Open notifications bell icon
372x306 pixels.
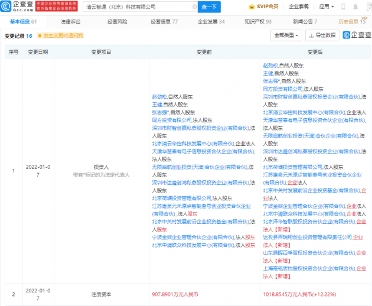(355, 6)
